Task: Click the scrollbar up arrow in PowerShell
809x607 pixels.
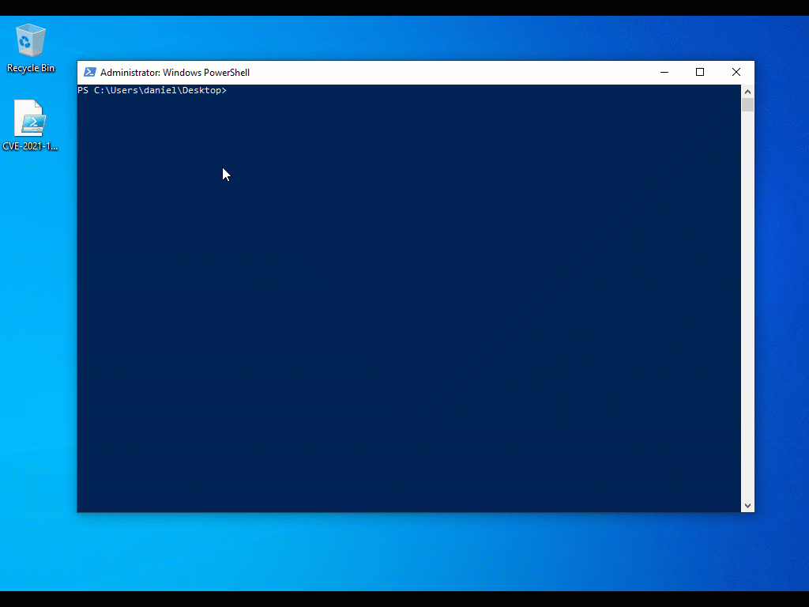Action: (x=747, y=92)
